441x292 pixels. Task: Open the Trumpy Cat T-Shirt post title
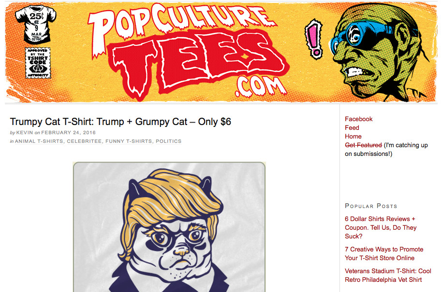(x=120, y=122)
